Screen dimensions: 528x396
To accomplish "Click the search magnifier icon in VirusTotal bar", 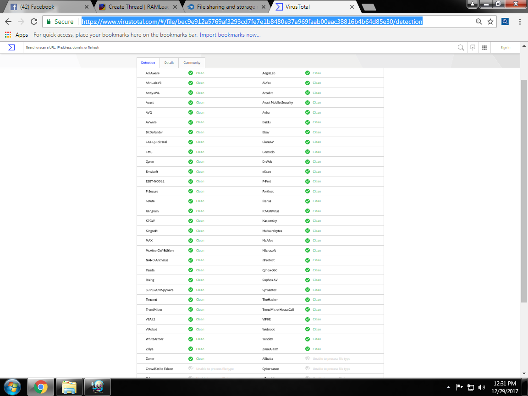I will [x=461, y=48].
